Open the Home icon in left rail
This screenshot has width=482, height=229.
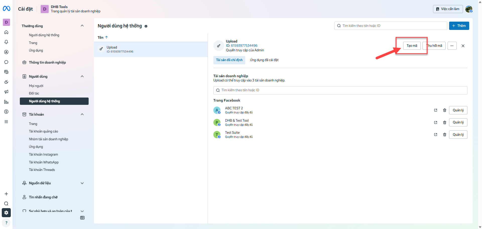pyautogui.click(x=6, y=32)
